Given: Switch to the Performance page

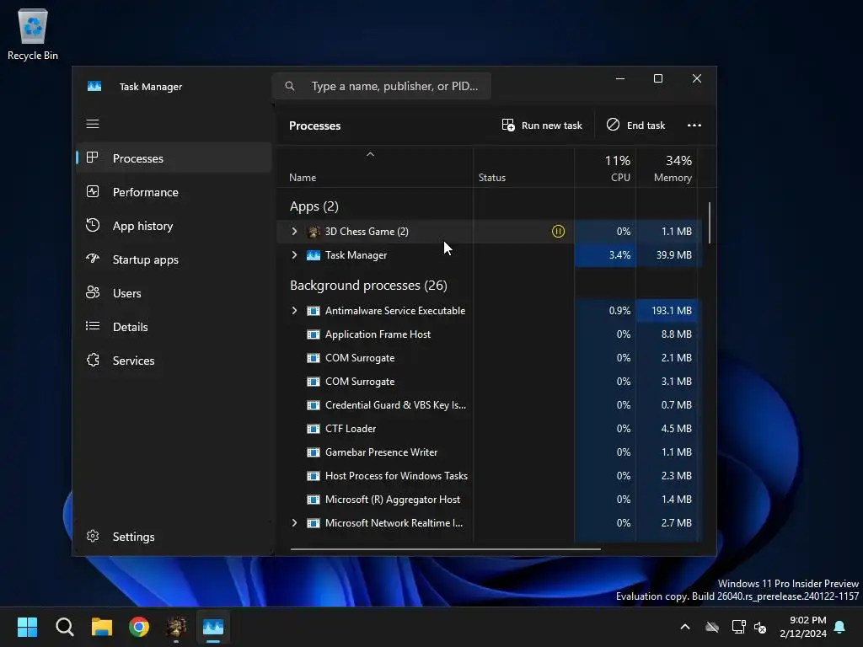Looking at the screenshot, I should tap(174, 191).
